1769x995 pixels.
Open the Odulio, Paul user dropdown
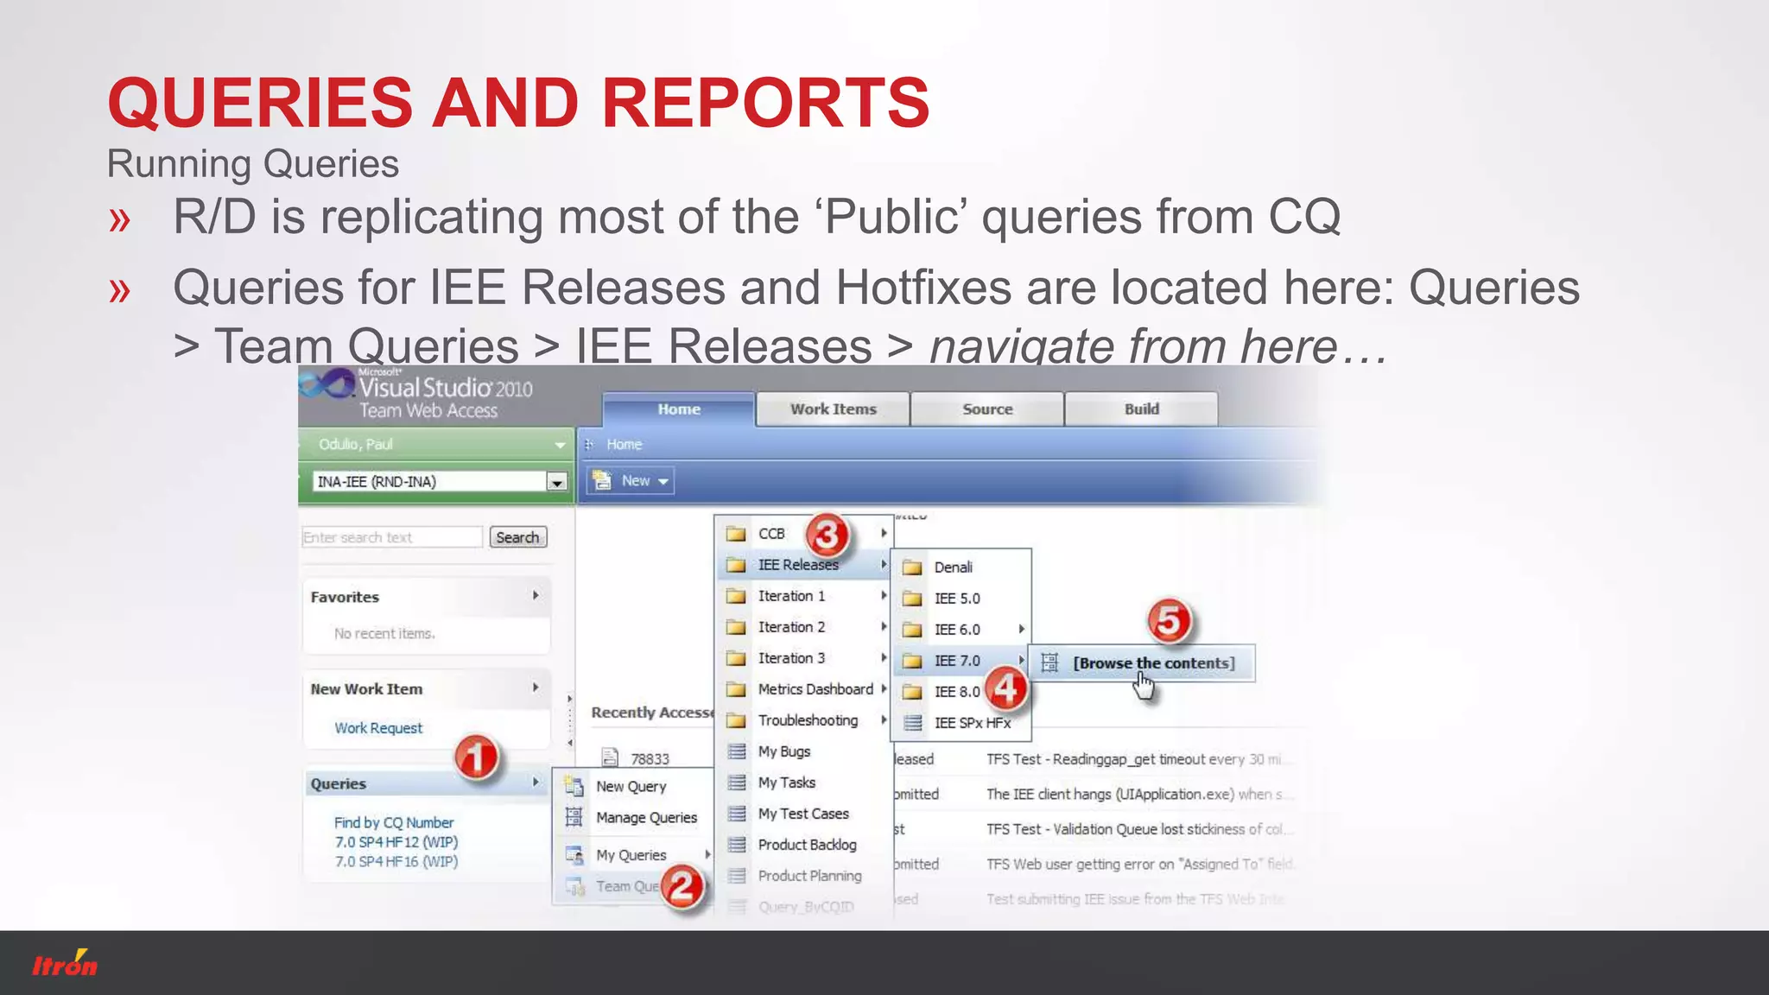[x=560, y=445]
